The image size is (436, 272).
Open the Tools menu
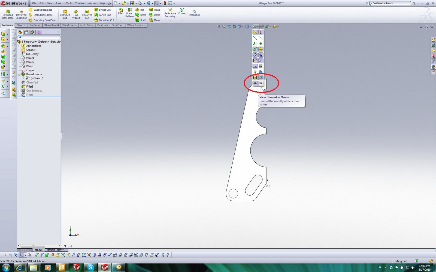(69, 3)
